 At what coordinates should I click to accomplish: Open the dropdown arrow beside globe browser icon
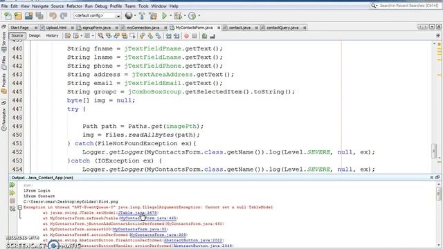[x=135, y=16]
